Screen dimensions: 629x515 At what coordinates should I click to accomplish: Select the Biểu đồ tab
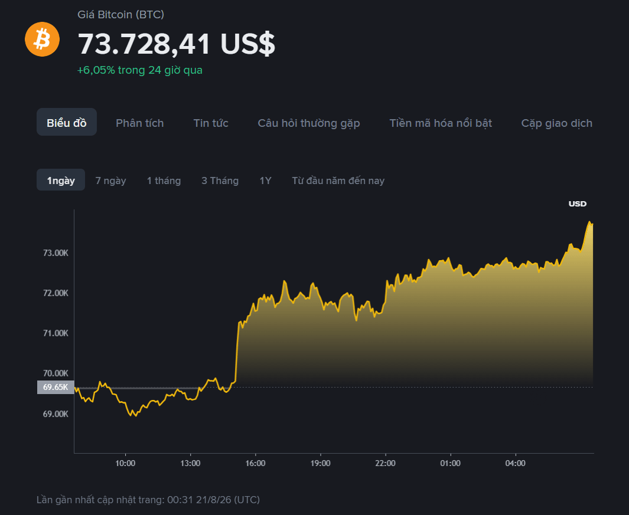coord(67,122)
